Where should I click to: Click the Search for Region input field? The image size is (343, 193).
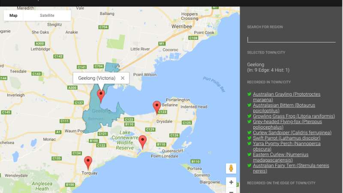tap(291, 39)
